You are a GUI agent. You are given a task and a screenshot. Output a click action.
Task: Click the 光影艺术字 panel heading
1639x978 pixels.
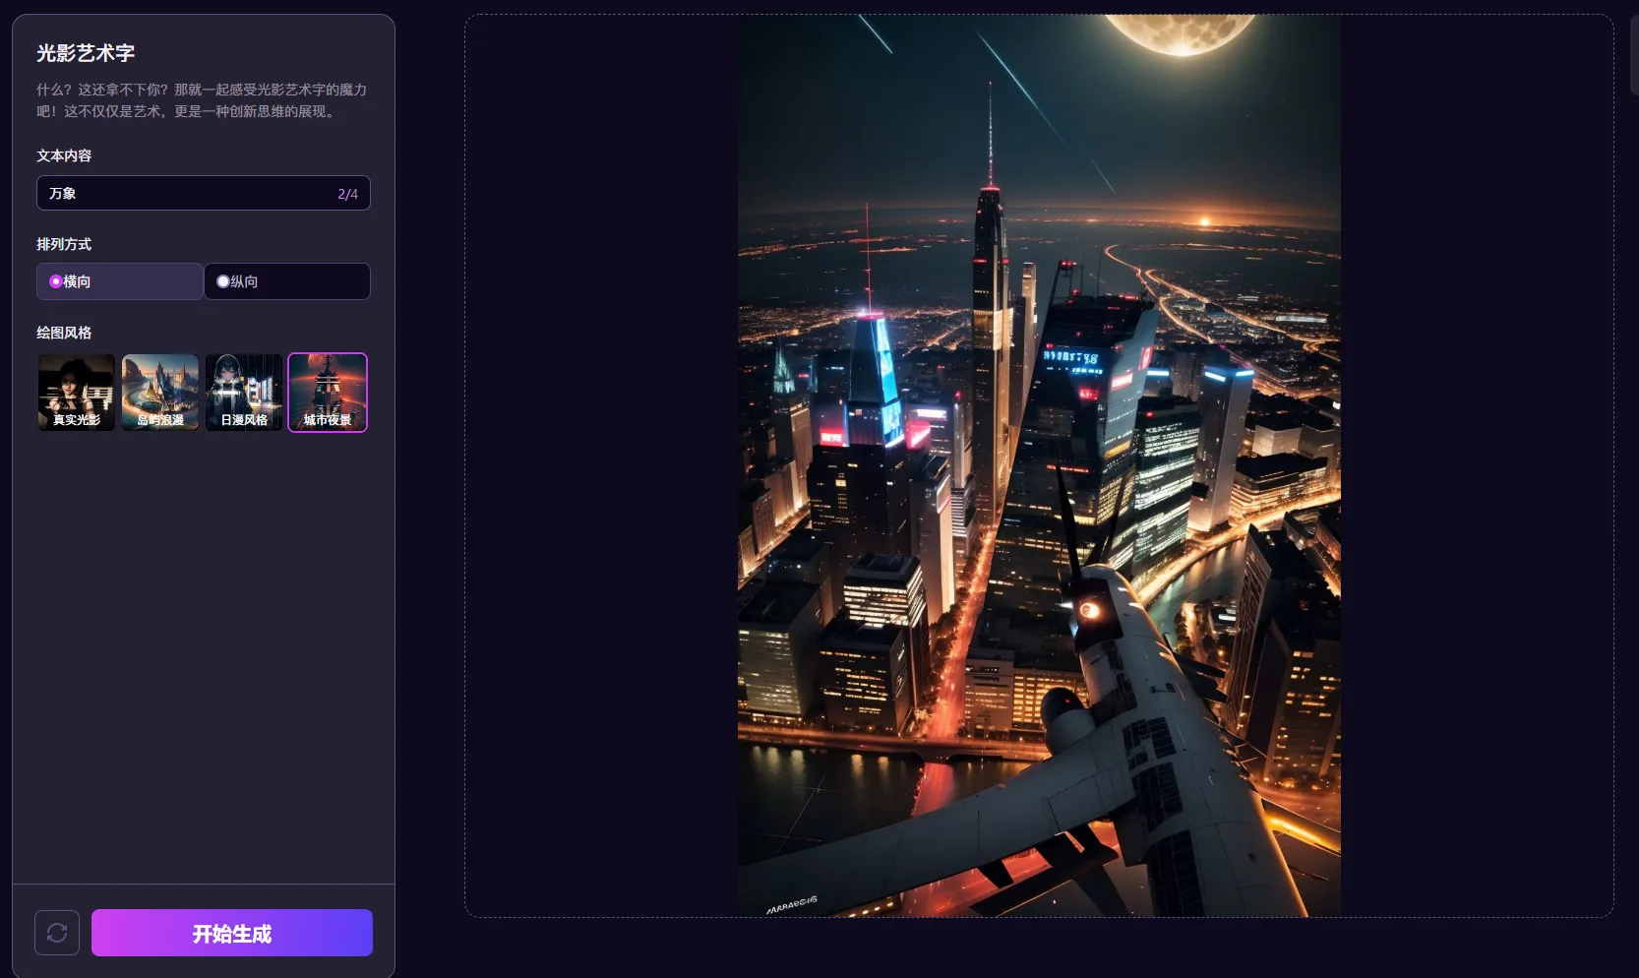coord(86,53)
